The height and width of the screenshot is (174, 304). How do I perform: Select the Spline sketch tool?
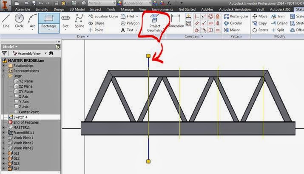click(x=80, y=22)
